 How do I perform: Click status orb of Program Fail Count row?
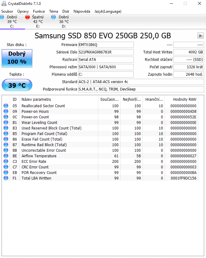[6, 133]
